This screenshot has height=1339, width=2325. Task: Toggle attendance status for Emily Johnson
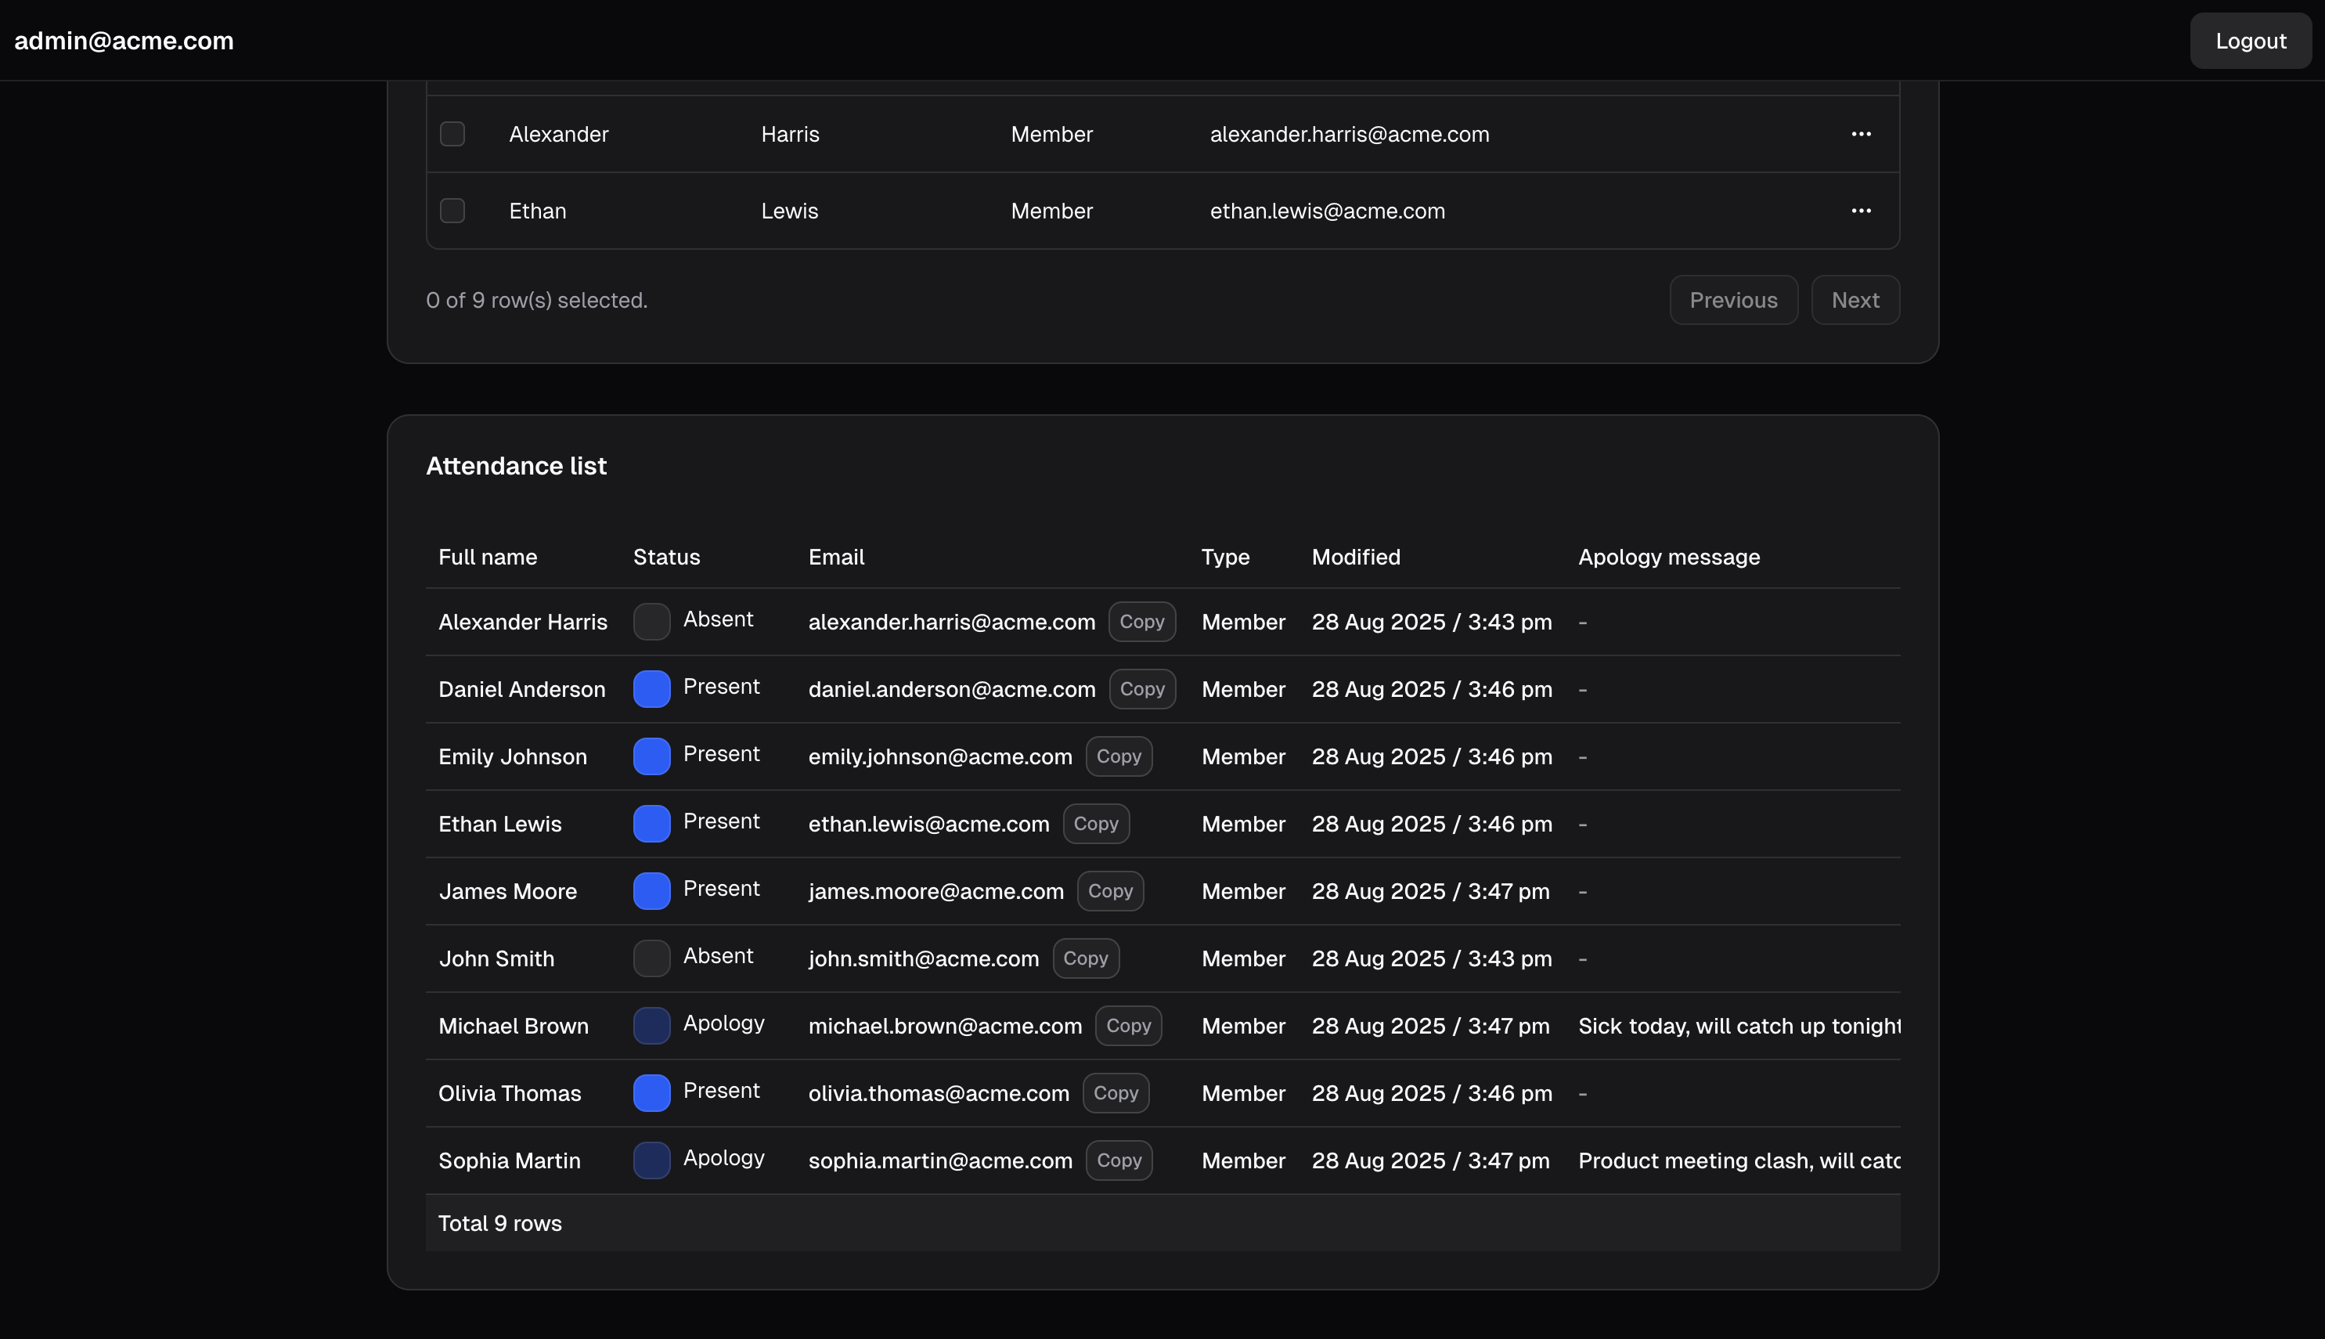point(652,756)
